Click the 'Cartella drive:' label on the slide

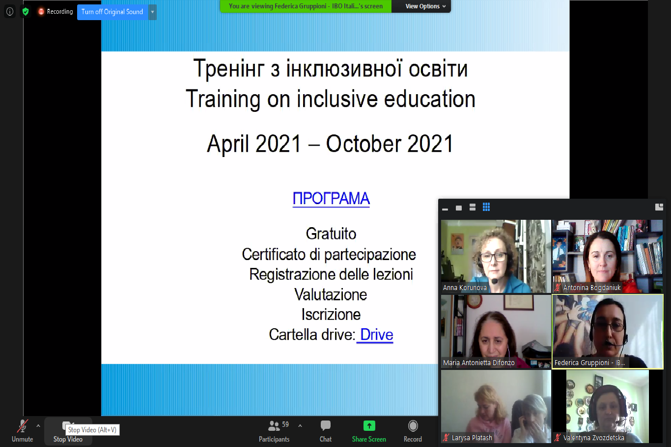(312, 335)
